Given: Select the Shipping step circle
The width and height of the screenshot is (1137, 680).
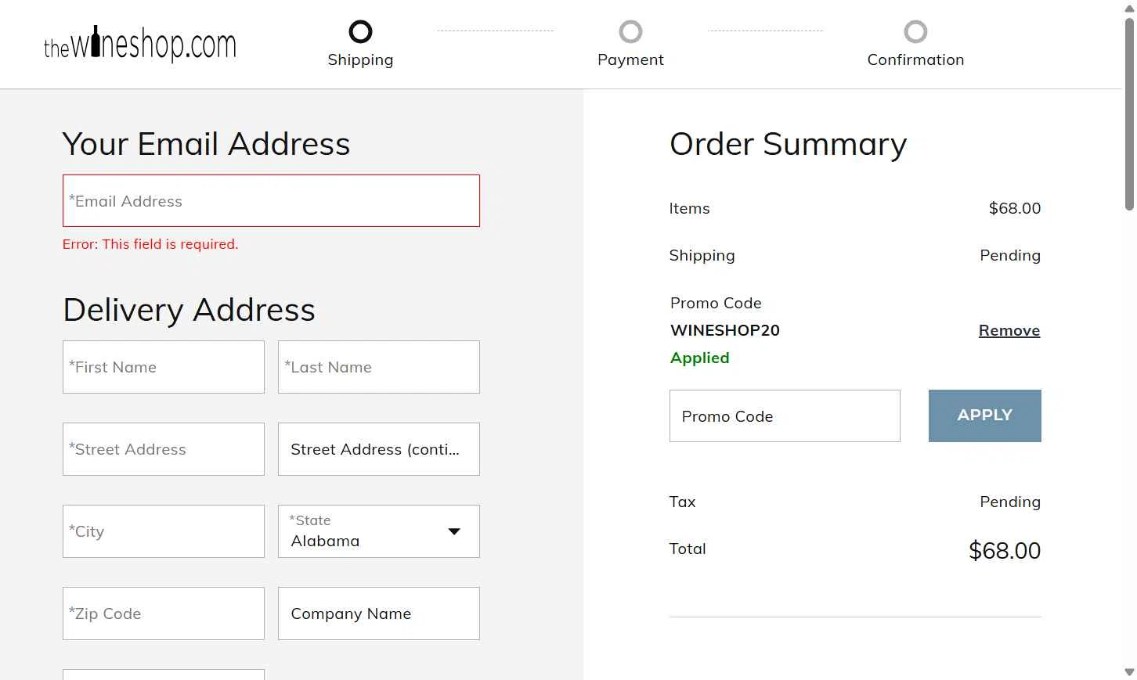Looking at the screenshot, I should click(x=360, y=32).
